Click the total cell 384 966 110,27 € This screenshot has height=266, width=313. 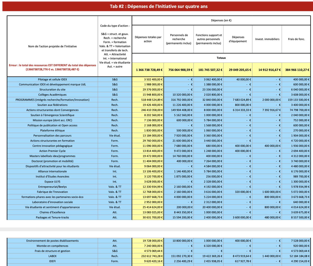pyautogui.click(x=296, y=70)
